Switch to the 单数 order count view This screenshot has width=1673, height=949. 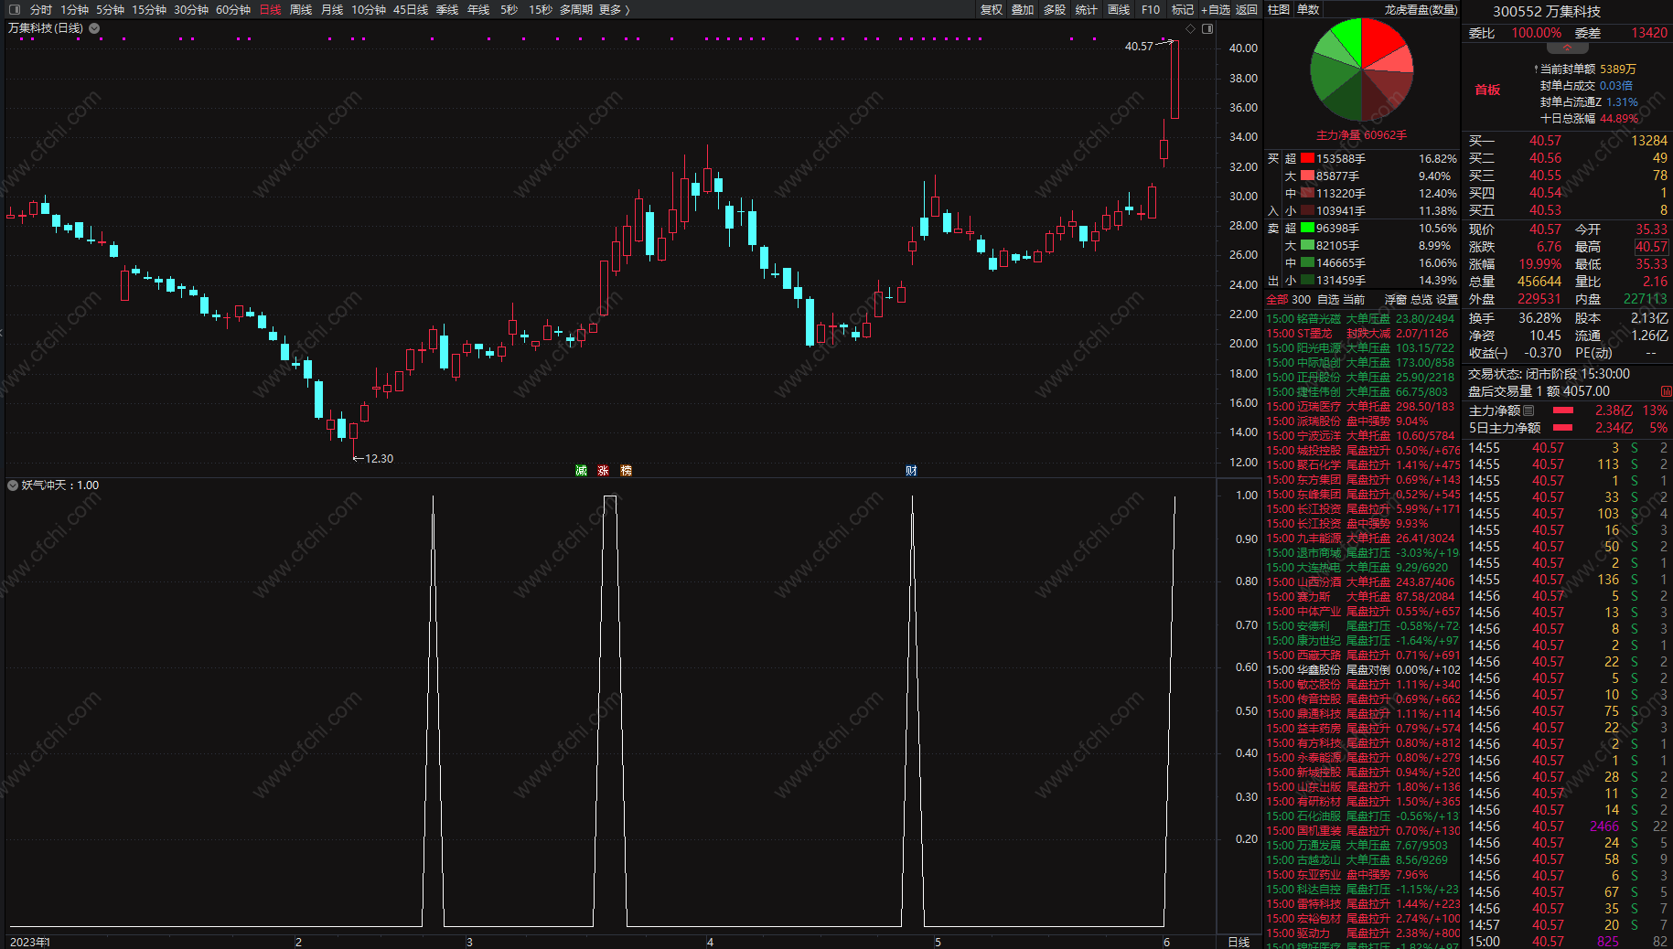tap(1308, 9)
